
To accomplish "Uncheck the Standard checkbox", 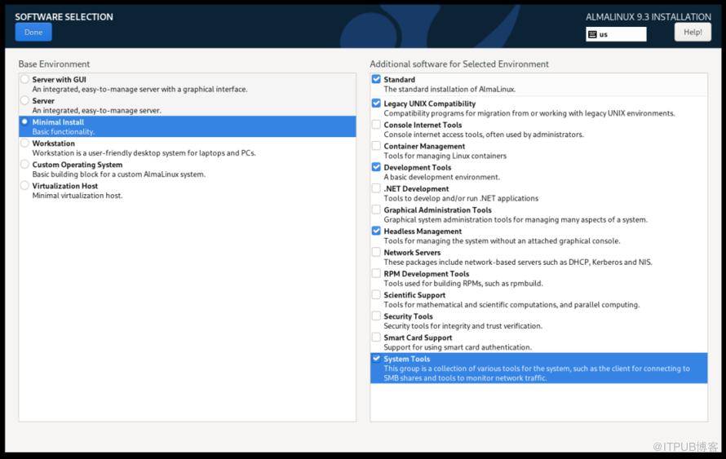I will pos(376,79).
